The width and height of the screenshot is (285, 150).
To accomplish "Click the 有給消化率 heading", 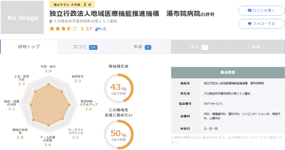I will click(x=119, y=66).
